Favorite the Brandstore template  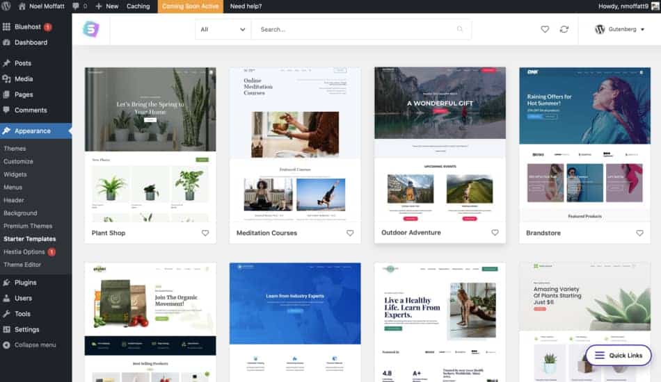pyautogui.click(x=639, y=233)
